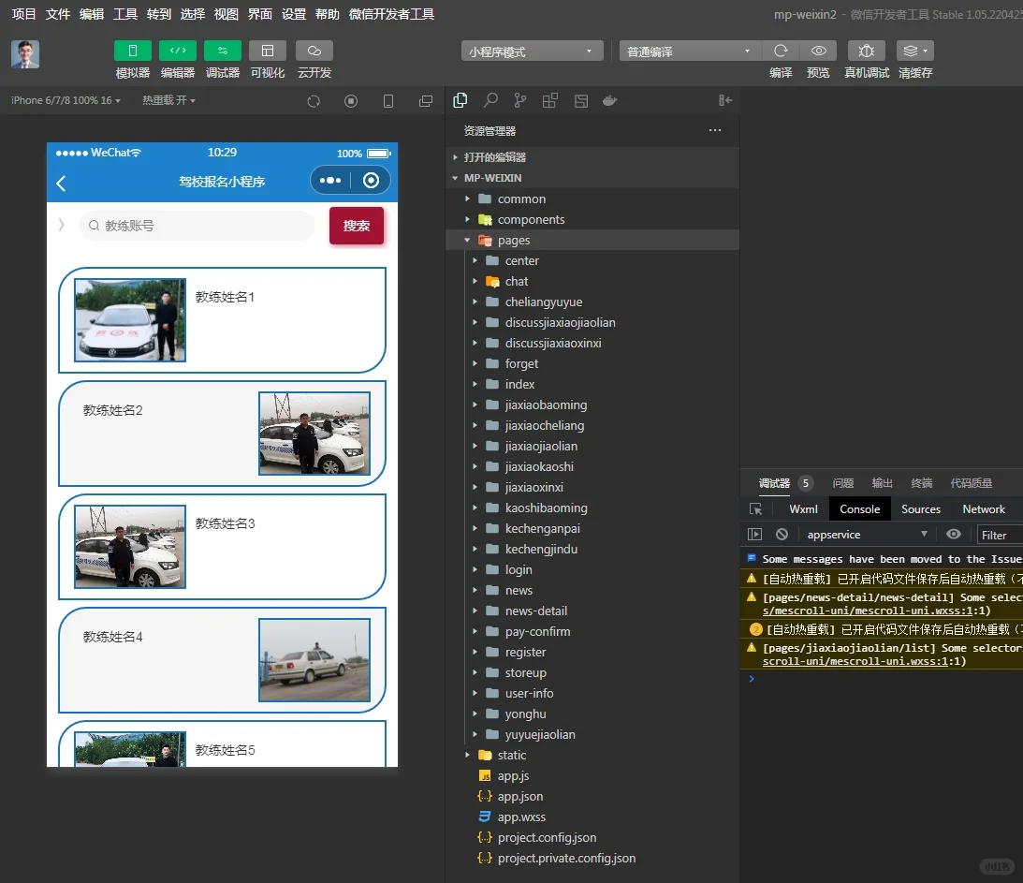Expand the static folder

point(592,755)
